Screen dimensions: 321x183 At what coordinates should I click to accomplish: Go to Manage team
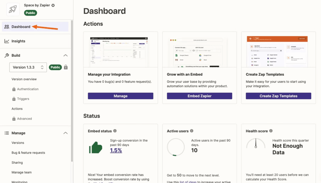pyautogui.click(x=22, y=172)
